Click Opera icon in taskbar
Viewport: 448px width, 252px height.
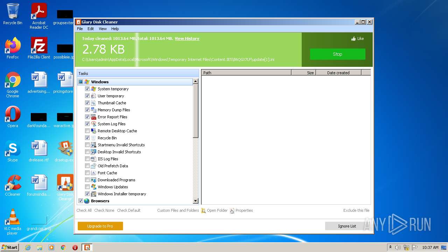75,247
